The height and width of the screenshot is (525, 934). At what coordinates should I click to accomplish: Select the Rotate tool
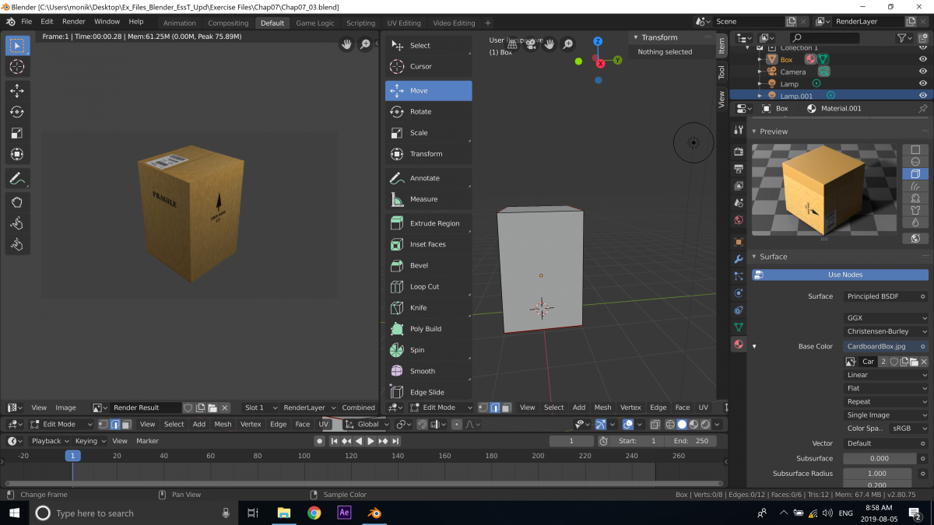(429, 110)
